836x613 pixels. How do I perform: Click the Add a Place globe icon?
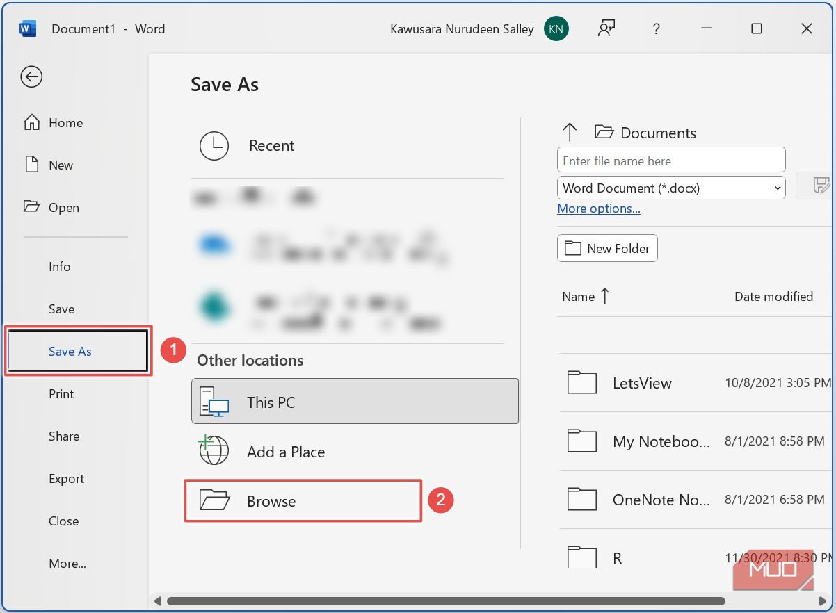tap(214, 451)
